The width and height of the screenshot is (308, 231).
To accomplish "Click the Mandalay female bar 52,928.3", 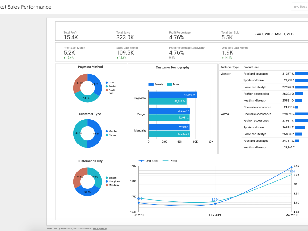I will click(169, 127).
